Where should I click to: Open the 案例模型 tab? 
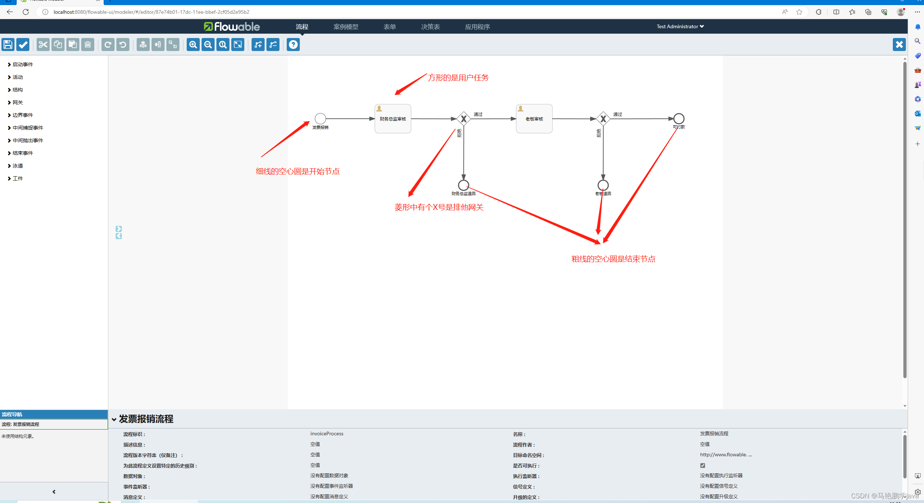point(346,27)
